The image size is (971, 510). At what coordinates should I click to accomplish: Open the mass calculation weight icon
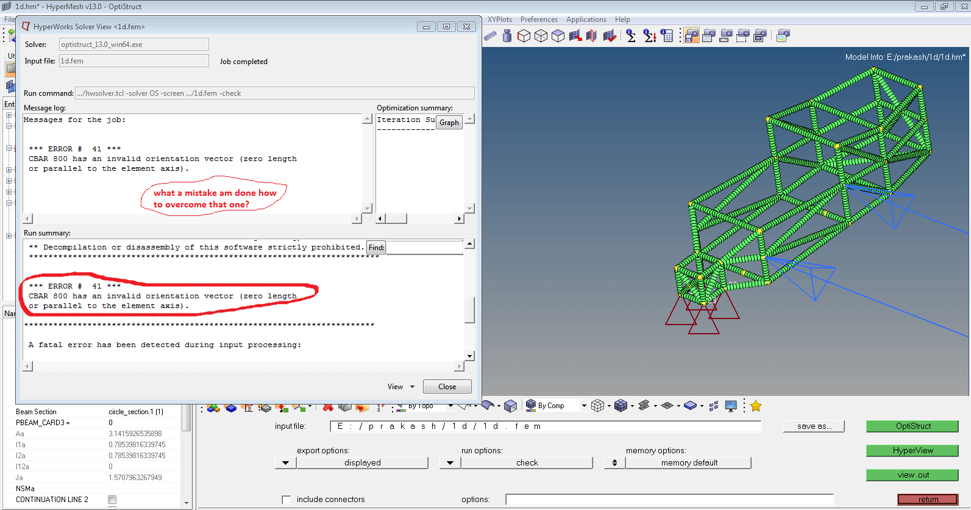coord(507,36)
